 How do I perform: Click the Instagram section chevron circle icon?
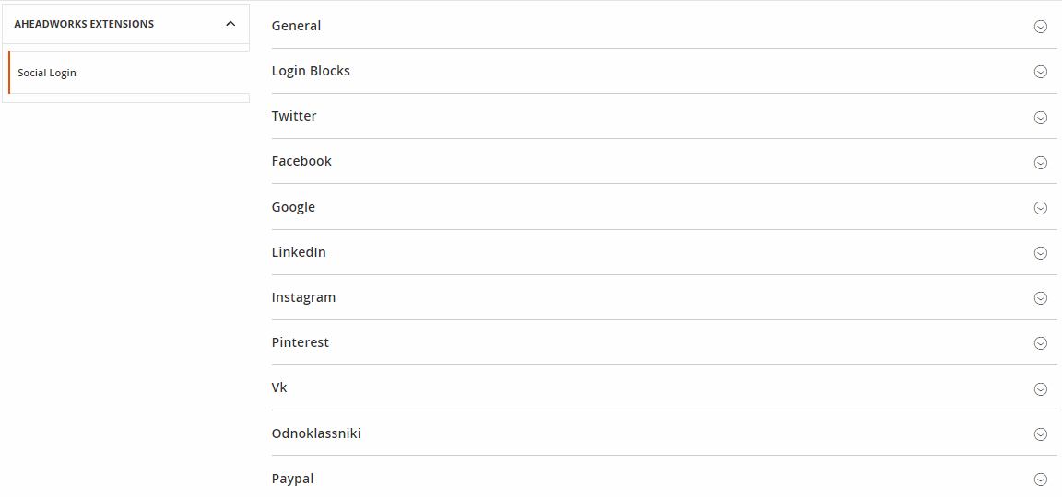pyautogui.click(x=1040, y=298)
